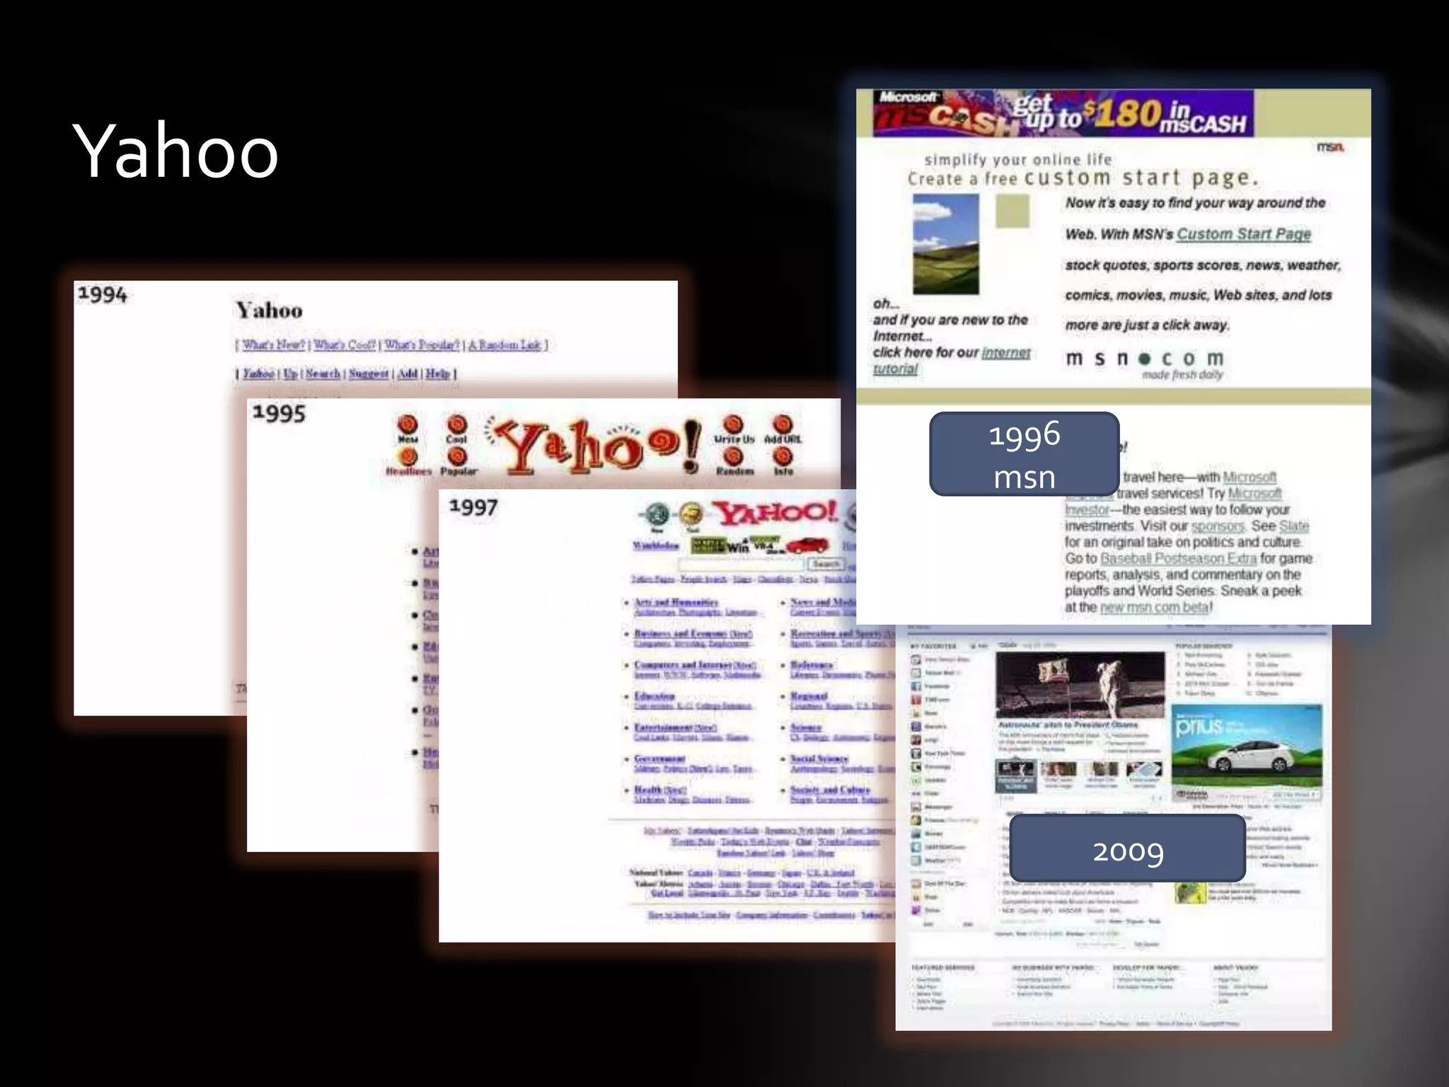Click the Microsoft msCASH banner ad
This screenshot has width=1449, height=1087.
pyautogui.click(x=1063, y=113)
